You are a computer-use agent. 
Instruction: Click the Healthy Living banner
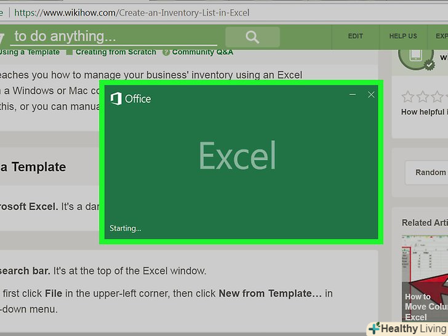tap(408, 329)
